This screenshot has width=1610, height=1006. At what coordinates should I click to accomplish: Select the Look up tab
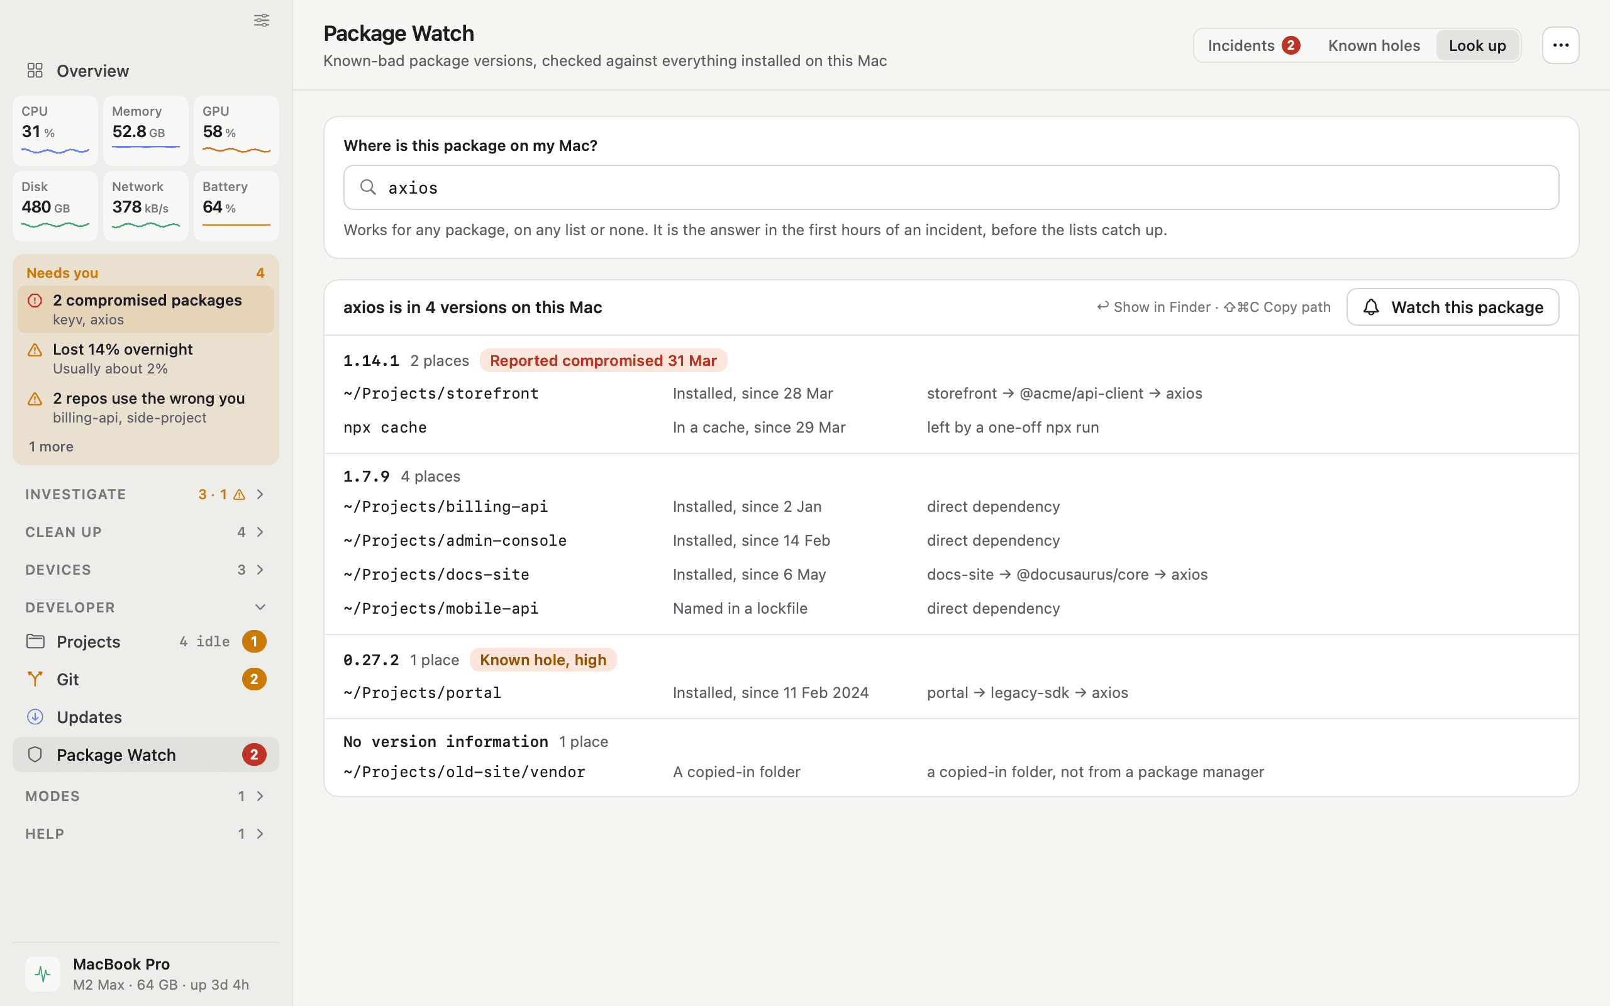1477,45
